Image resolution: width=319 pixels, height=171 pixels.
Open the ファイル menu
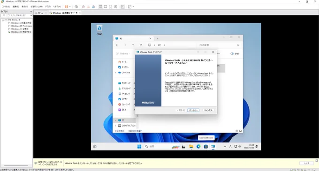coord(6,7)
